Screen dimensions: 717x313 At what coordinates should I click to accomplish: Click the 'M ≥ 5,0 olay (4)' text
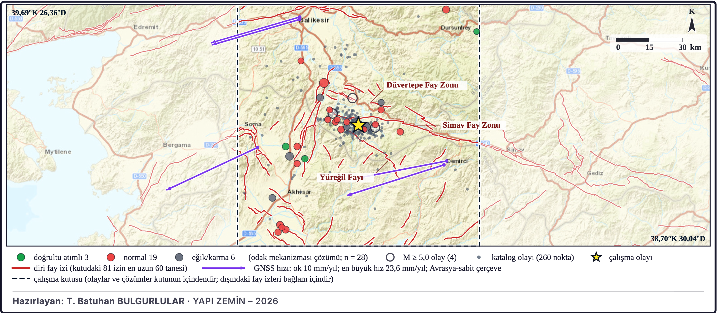click(x=430, y=257)
